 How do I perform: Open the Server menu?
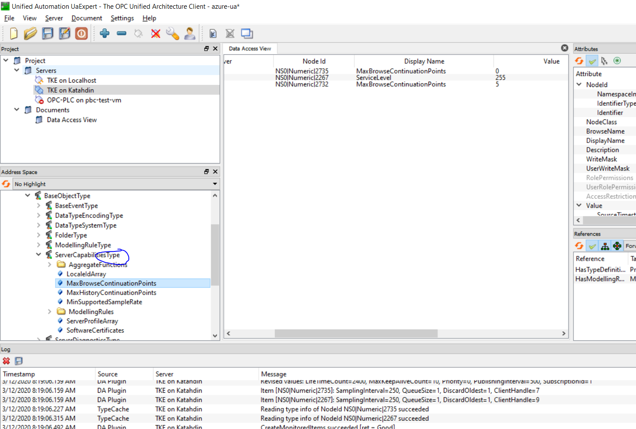tap(54, 18)
